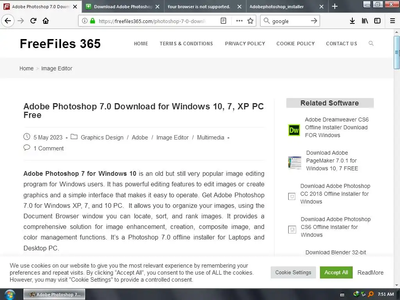Toggle reader view in address bar
The width and height of the screenshot is (400, 300).
click(x=223, y=21)
